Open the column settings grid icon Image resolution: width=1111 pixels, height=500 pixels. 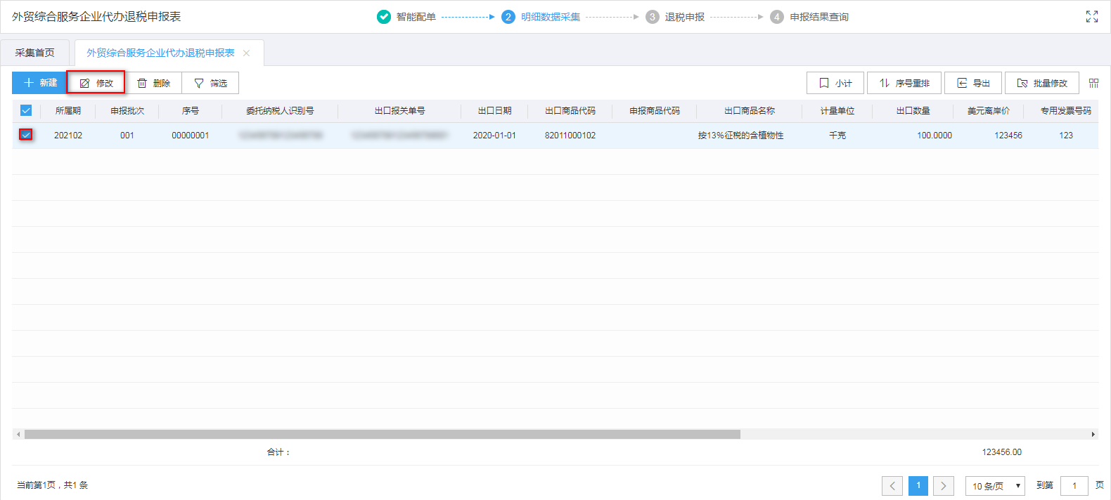pos(1093,83)
